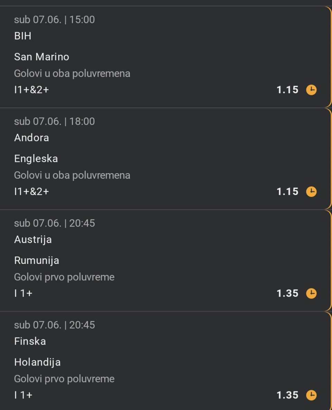Click the sub 07.06. 18:00 date label
The width and height of the screenshot is (332, 410).
click(54, 122)
